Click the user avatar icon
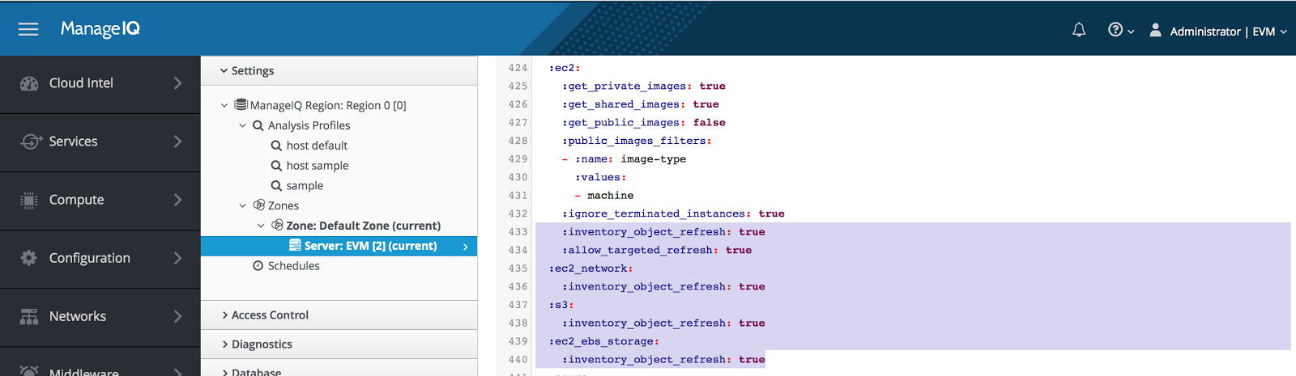The height and width of the screenshot is (376, 1296). click(1156, 30)
